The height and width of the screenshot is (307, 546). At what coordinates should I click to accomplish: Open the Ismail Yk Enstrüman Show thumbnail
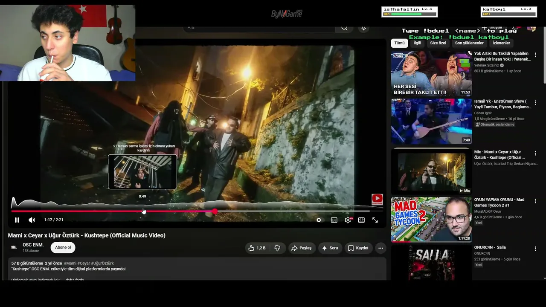(x=431, y=121)
